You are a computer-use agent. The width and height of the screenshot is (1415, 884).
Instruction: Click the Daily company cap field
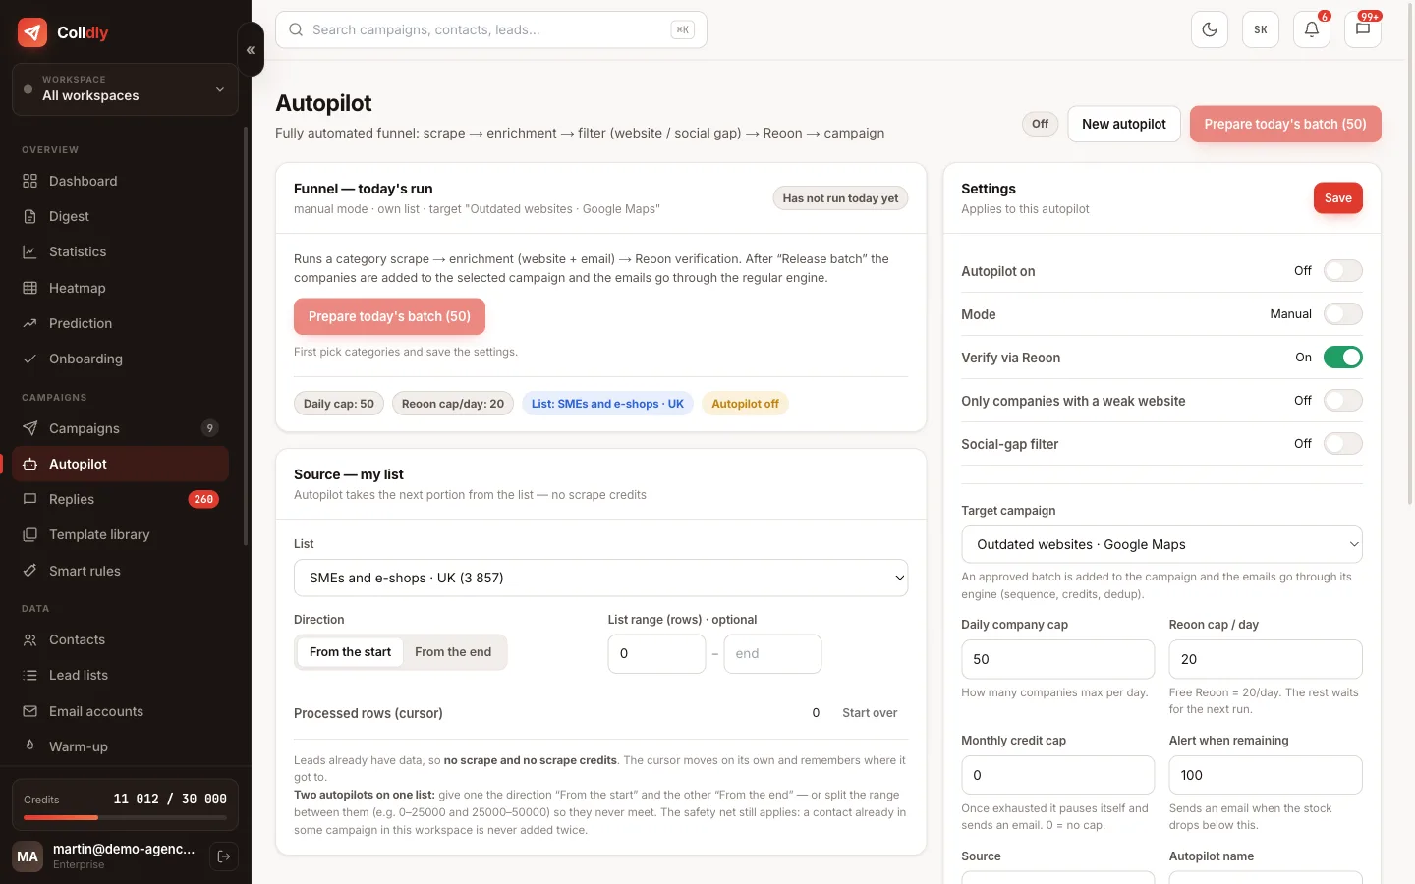[x=1057, y=659]
